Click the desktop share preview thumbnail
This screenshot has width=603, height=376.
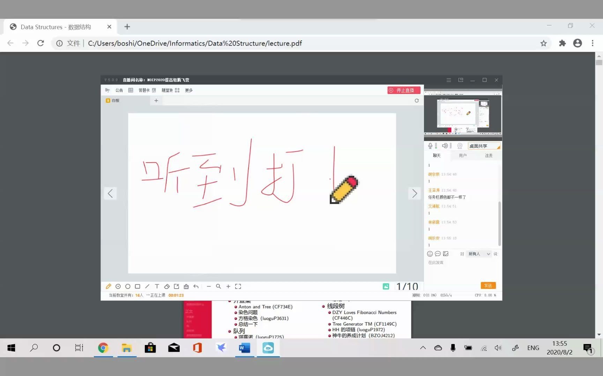[x=463, y=113]
